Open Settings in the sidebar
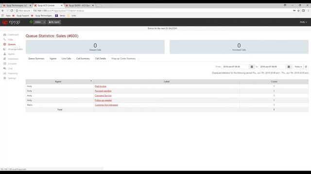The height and width of the screenshot is (174, 311). tap(10, 78)
